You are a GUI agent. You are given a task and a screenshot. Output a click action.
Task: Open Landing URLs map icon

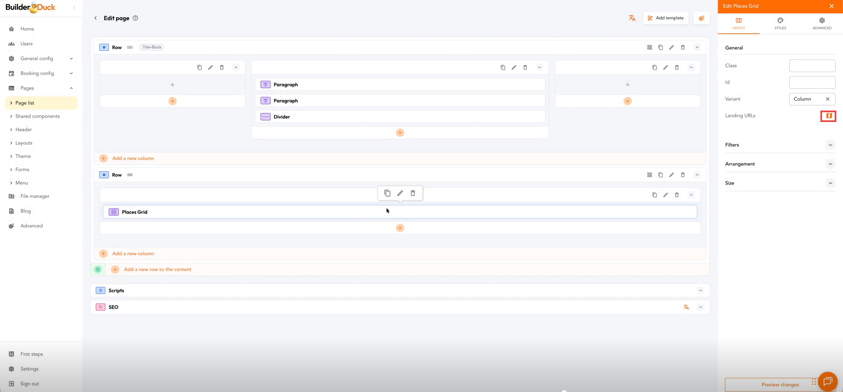pos(828,116)
